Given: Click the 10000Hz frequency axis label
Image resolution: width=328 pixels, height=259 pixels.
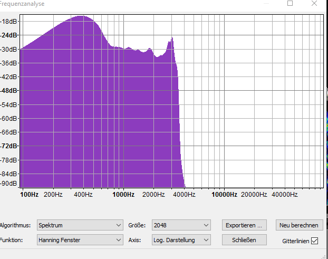Looking at the screenshot, I should point(224,195).
